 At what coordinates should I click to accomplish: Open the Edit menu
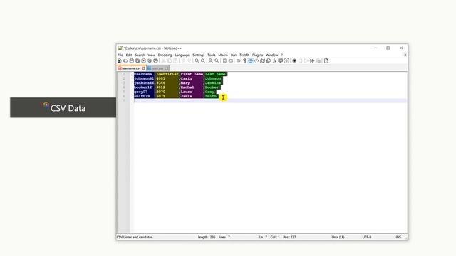click(x=129, y=55)
